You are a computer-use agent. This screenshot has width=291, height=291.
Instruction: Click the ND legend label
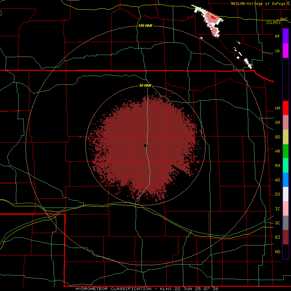[x=277, y=252]
